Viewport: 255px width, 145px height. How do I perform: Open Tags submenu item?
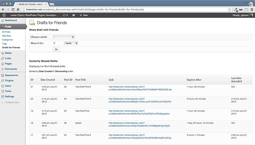[4, 44]
